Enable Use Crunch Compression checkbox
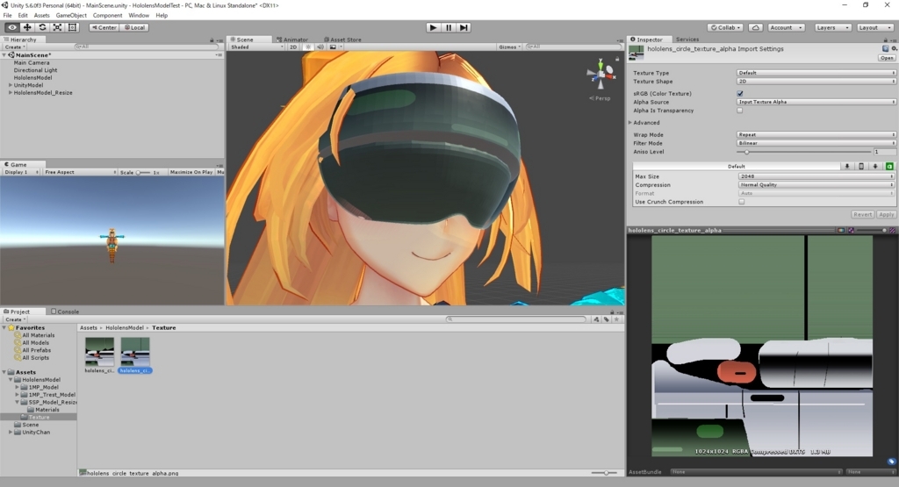 tap(741, 202)
